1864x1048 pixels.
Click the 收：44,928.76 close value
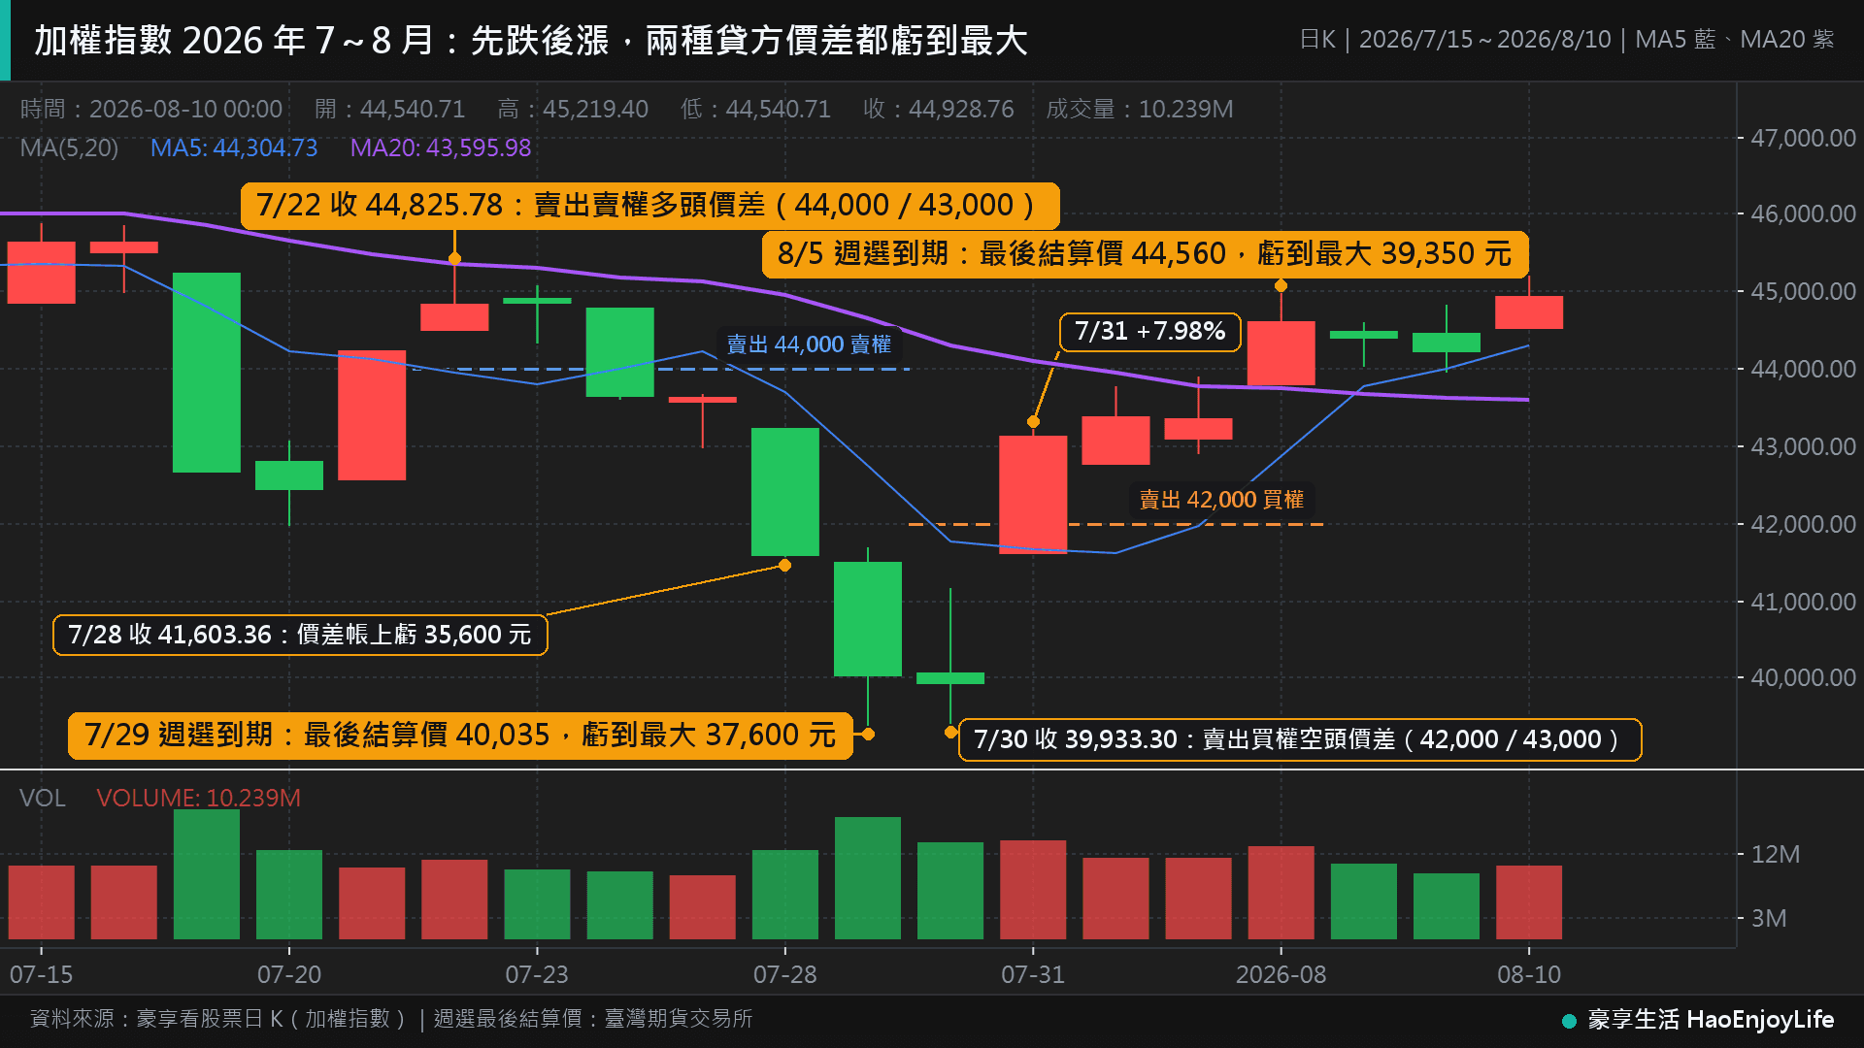939,109
